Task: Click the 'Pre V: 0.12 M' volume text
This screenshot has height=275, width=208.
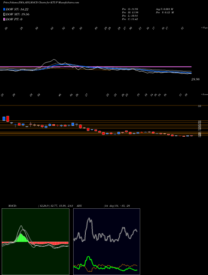Action: [165, 12]
